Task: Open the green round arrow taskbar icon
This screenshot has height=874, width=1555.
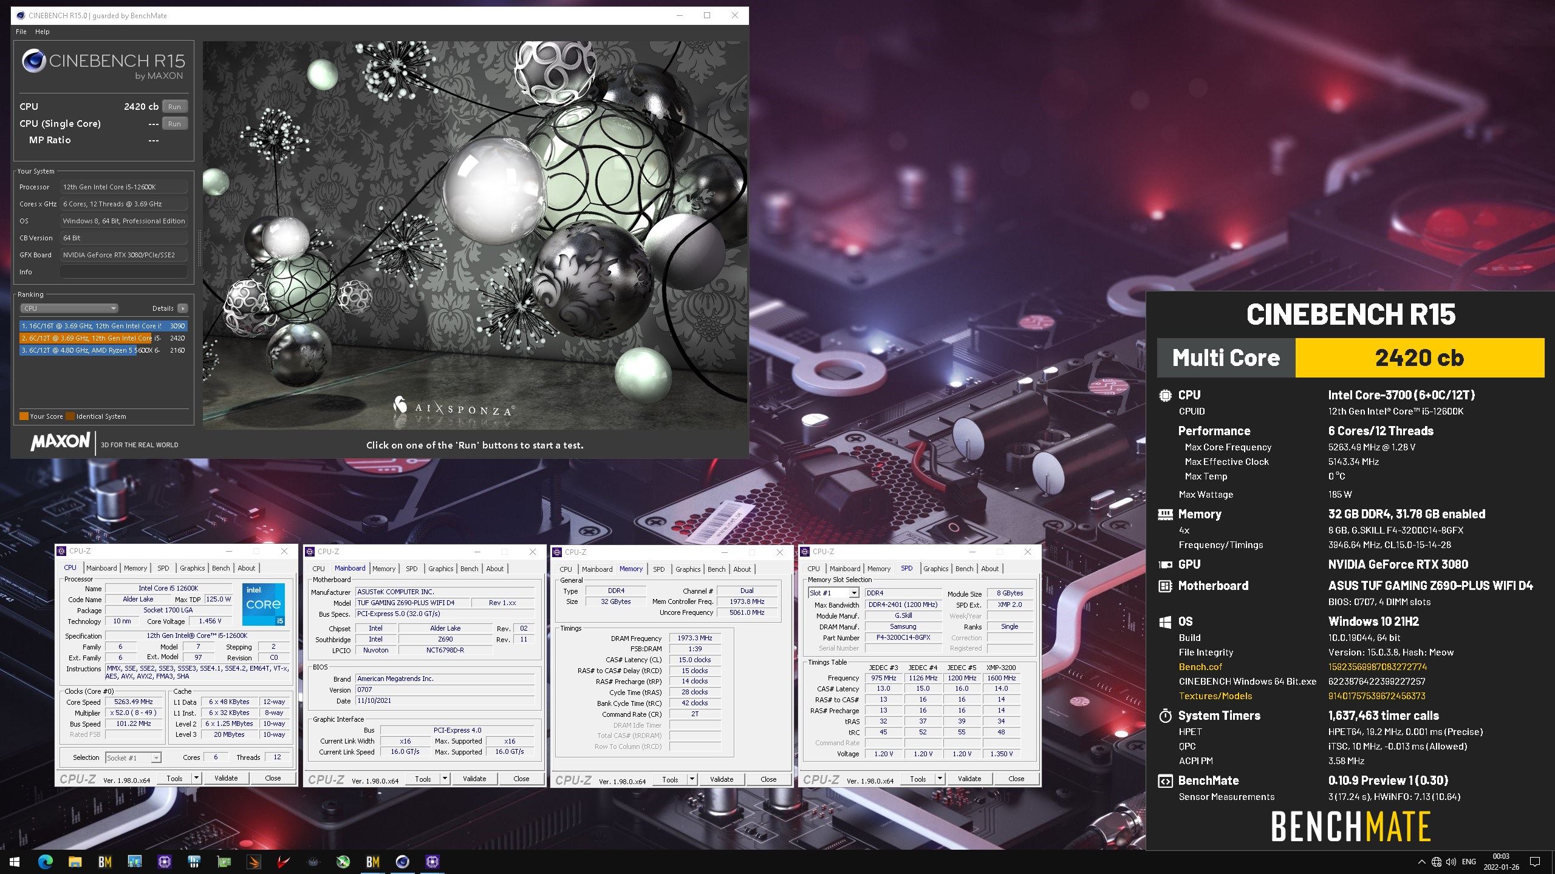Action: click(x=343, y=861)
